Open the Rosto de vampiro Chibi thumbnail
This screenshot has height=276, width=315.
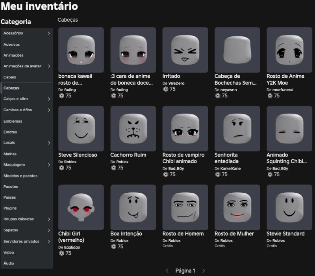(185, 129)
